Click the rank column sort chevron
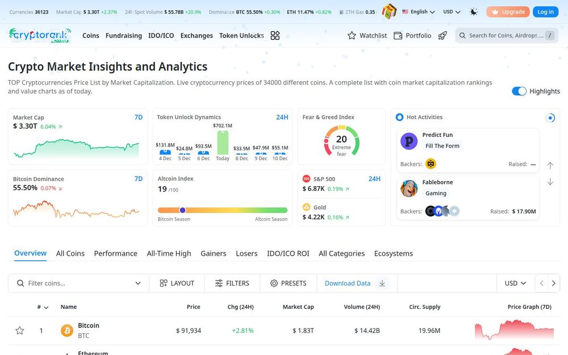The height and width of the screenshot is (355, 568). pos(46,307)
